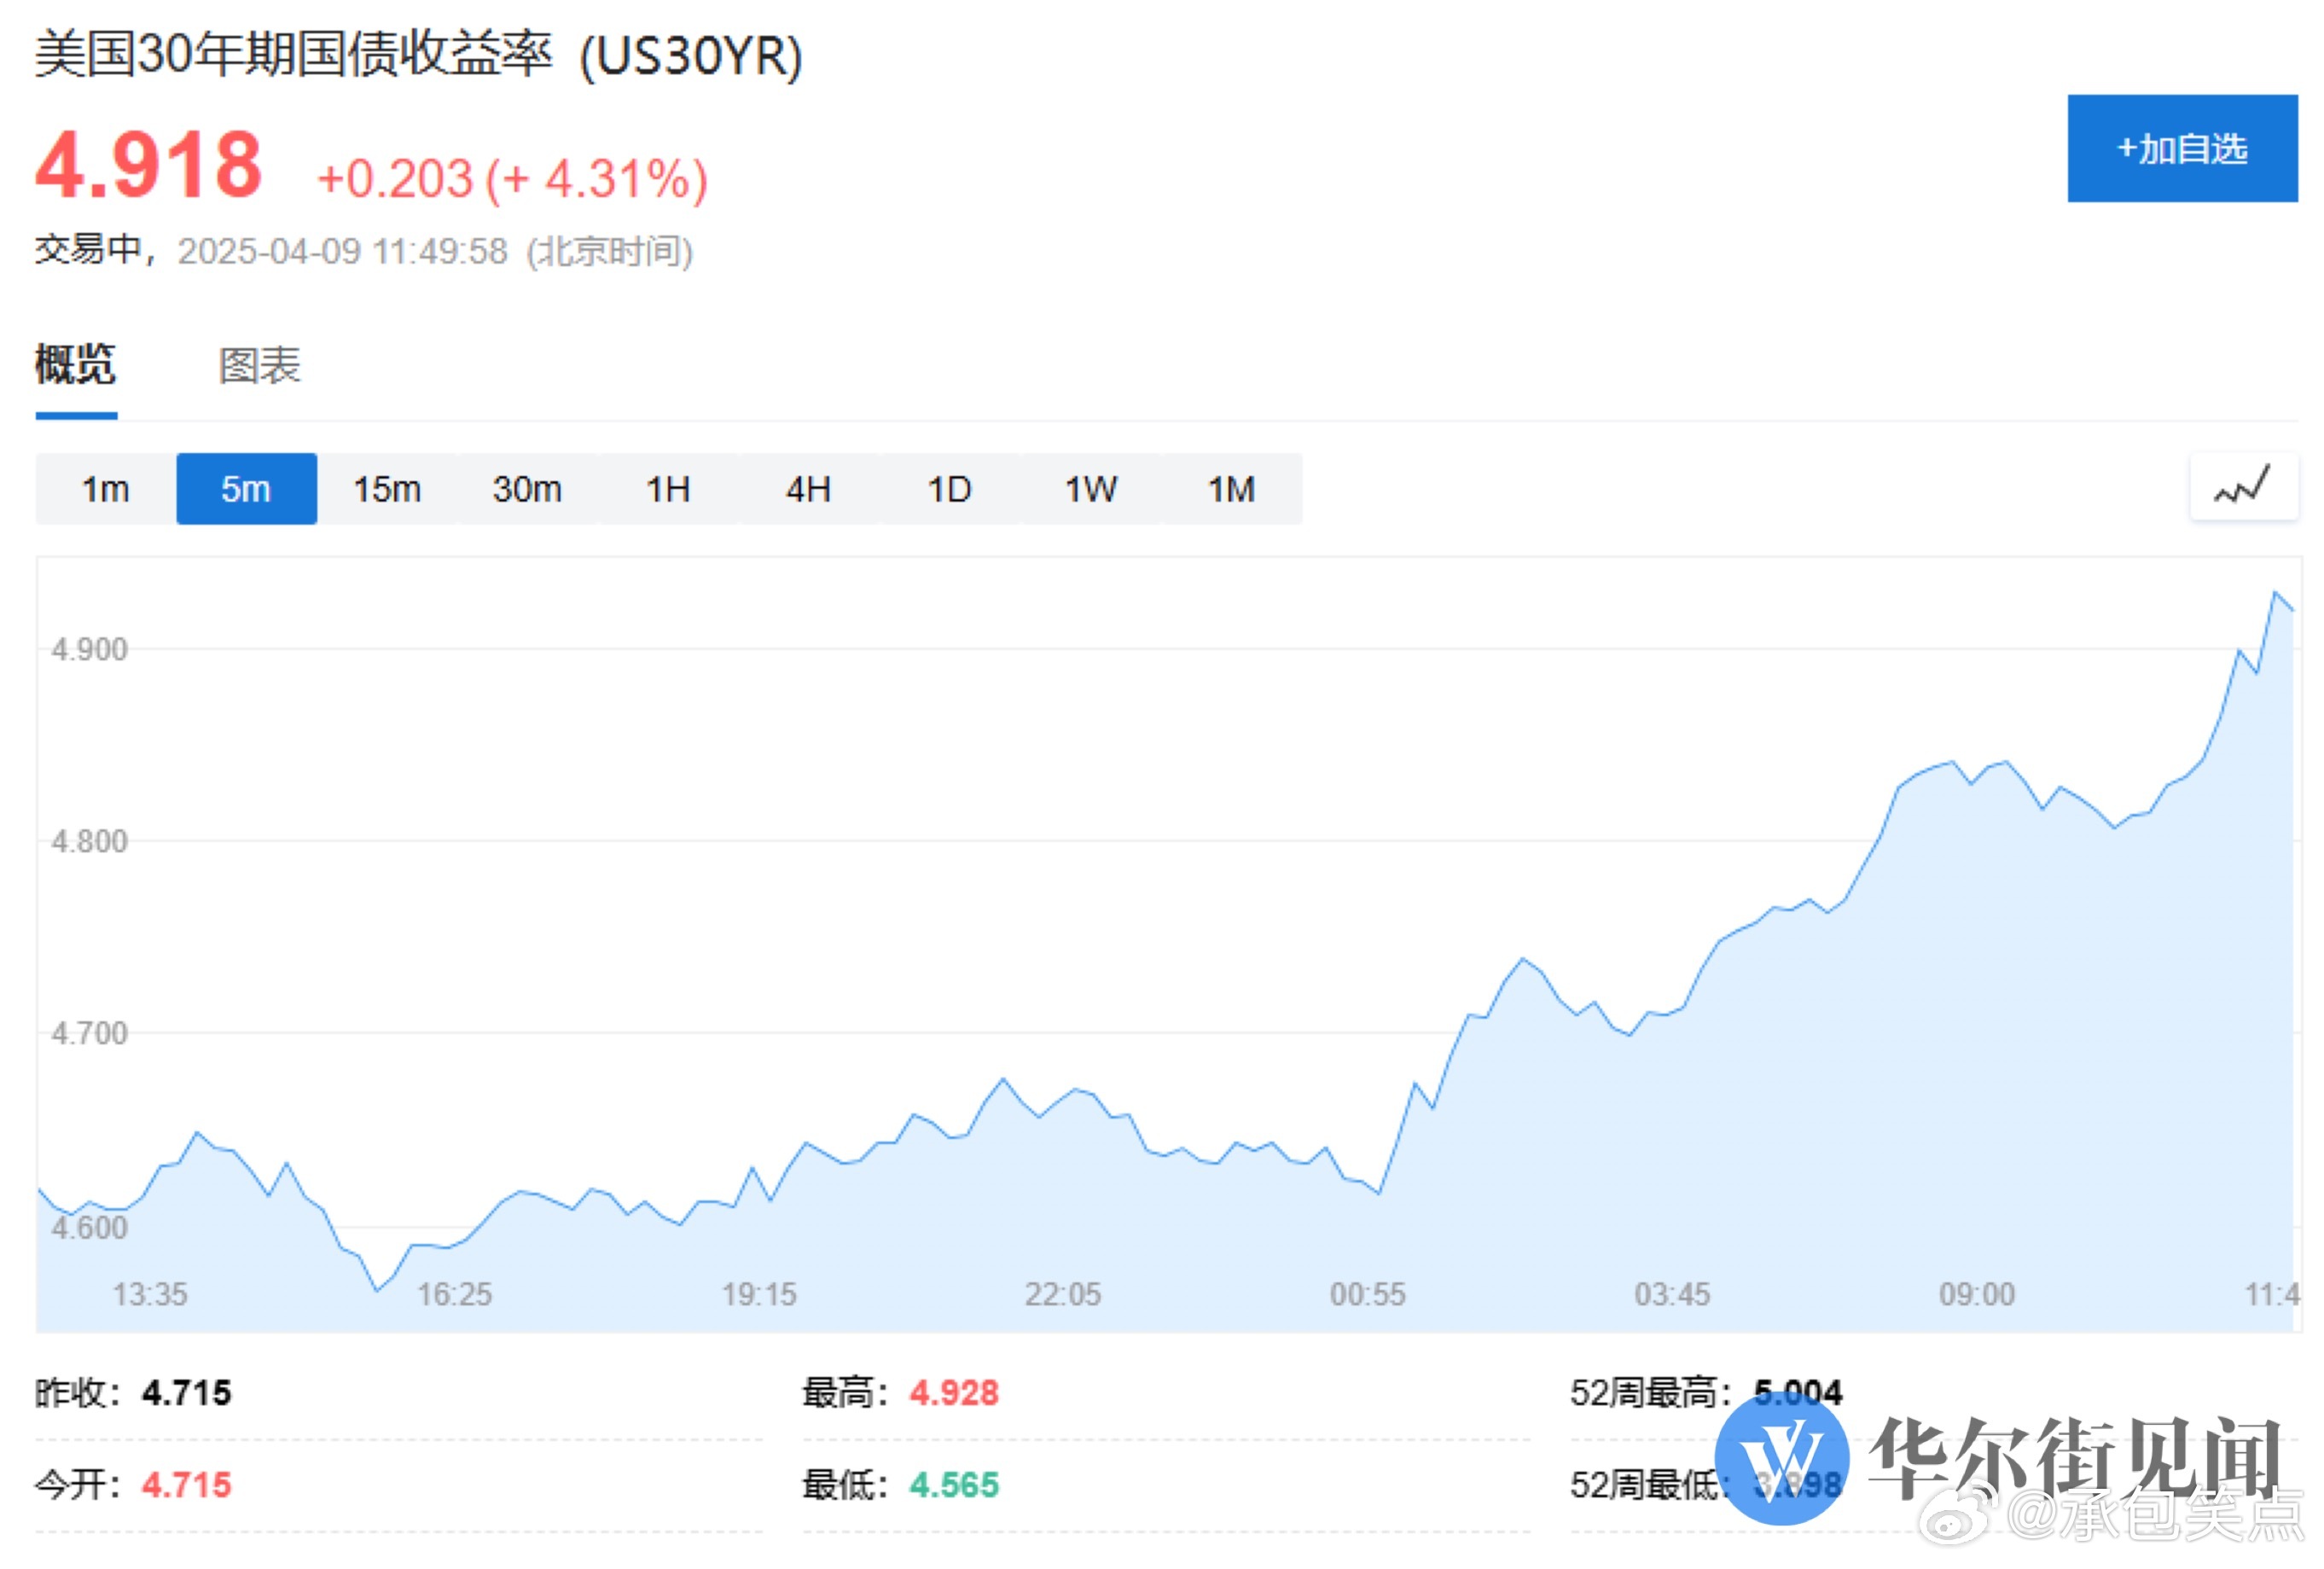Click the 最高 value 4.928

(x=954, y=1392)
